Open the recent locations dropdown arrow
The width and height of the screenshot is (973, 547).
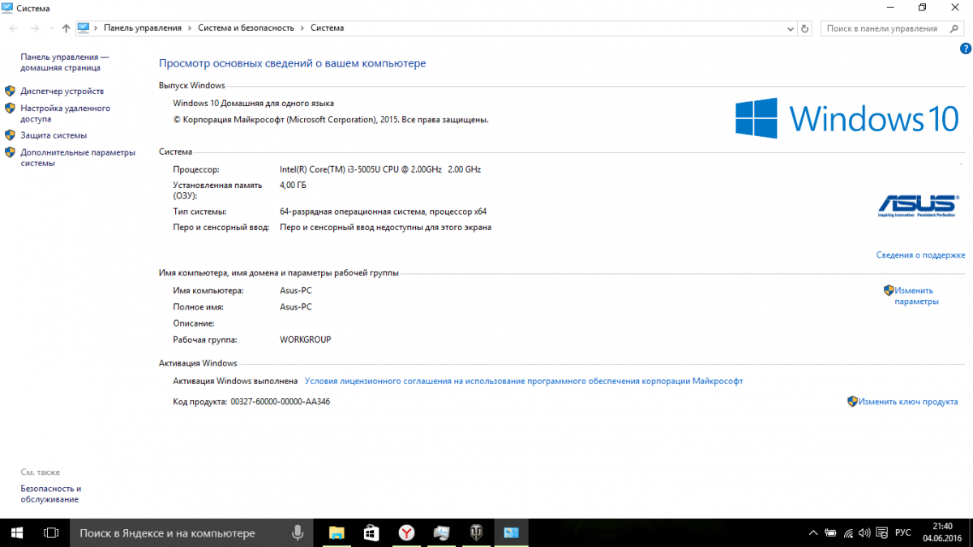pos(50,28)
